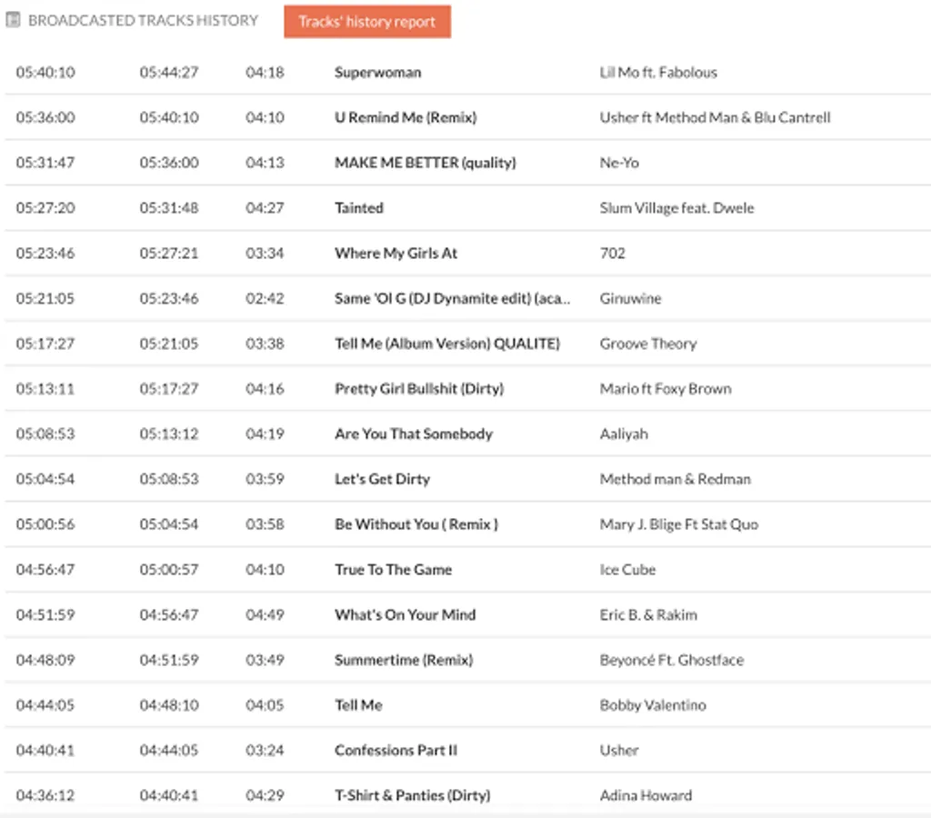Click the Tracks' history report button
The height and width of the screenshot is (818, 931).
point(367,22)
